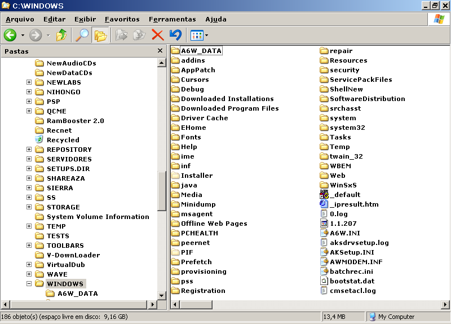The width and height of the screenshot is (451, 324).
Task: Expand the SHAREAZA tree node
Action: click(29, 178)
